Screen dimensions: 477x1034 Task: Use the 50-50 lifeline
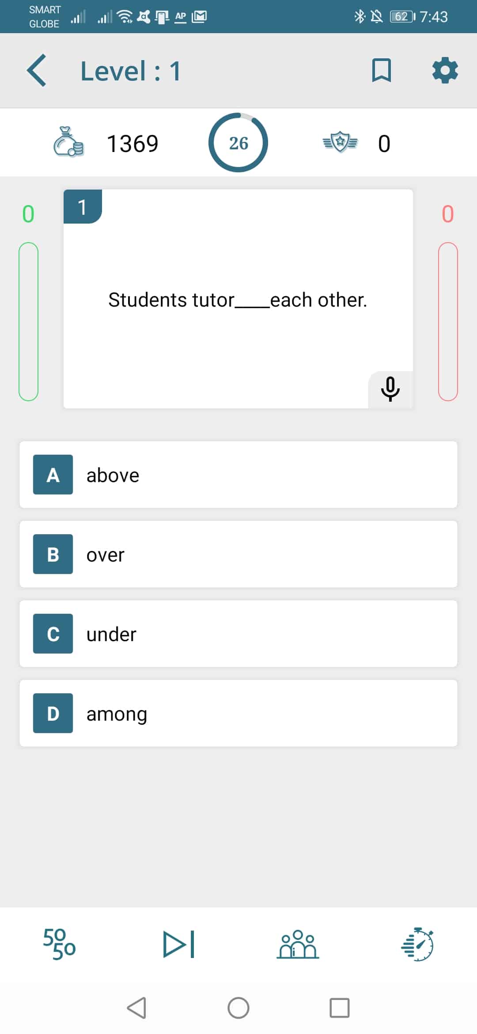(59, 944)
